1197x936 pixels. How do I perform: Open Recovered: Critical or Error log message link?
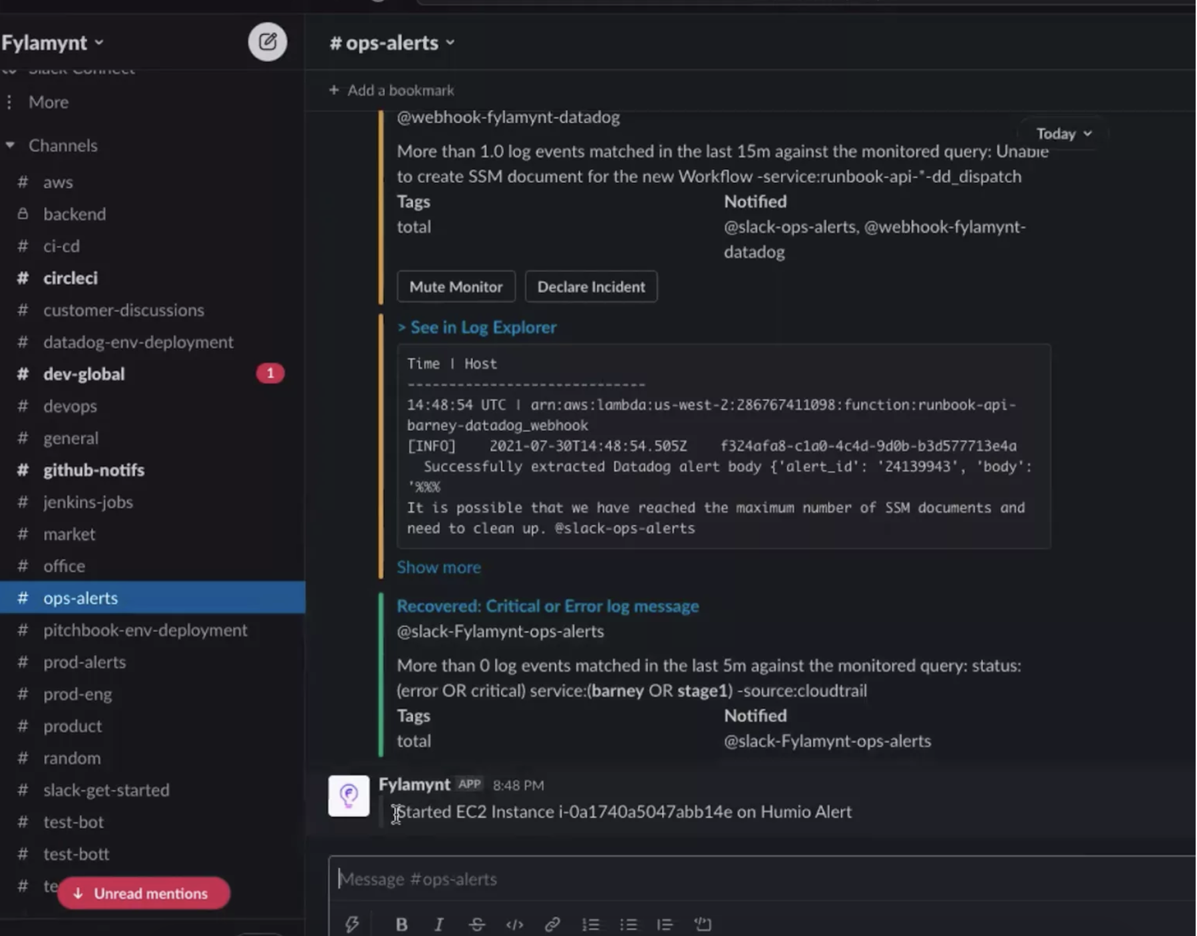coord(548,606)
